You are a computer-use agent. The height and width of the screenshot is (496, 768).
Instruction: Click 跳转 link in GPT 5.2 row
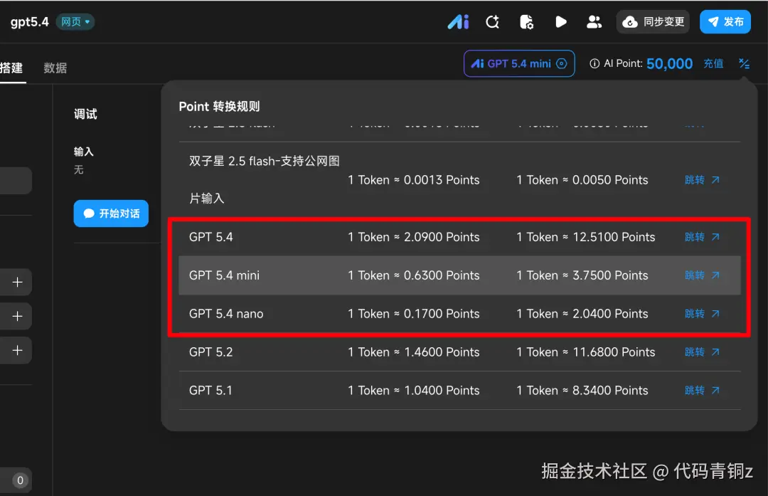click(702, 352)
